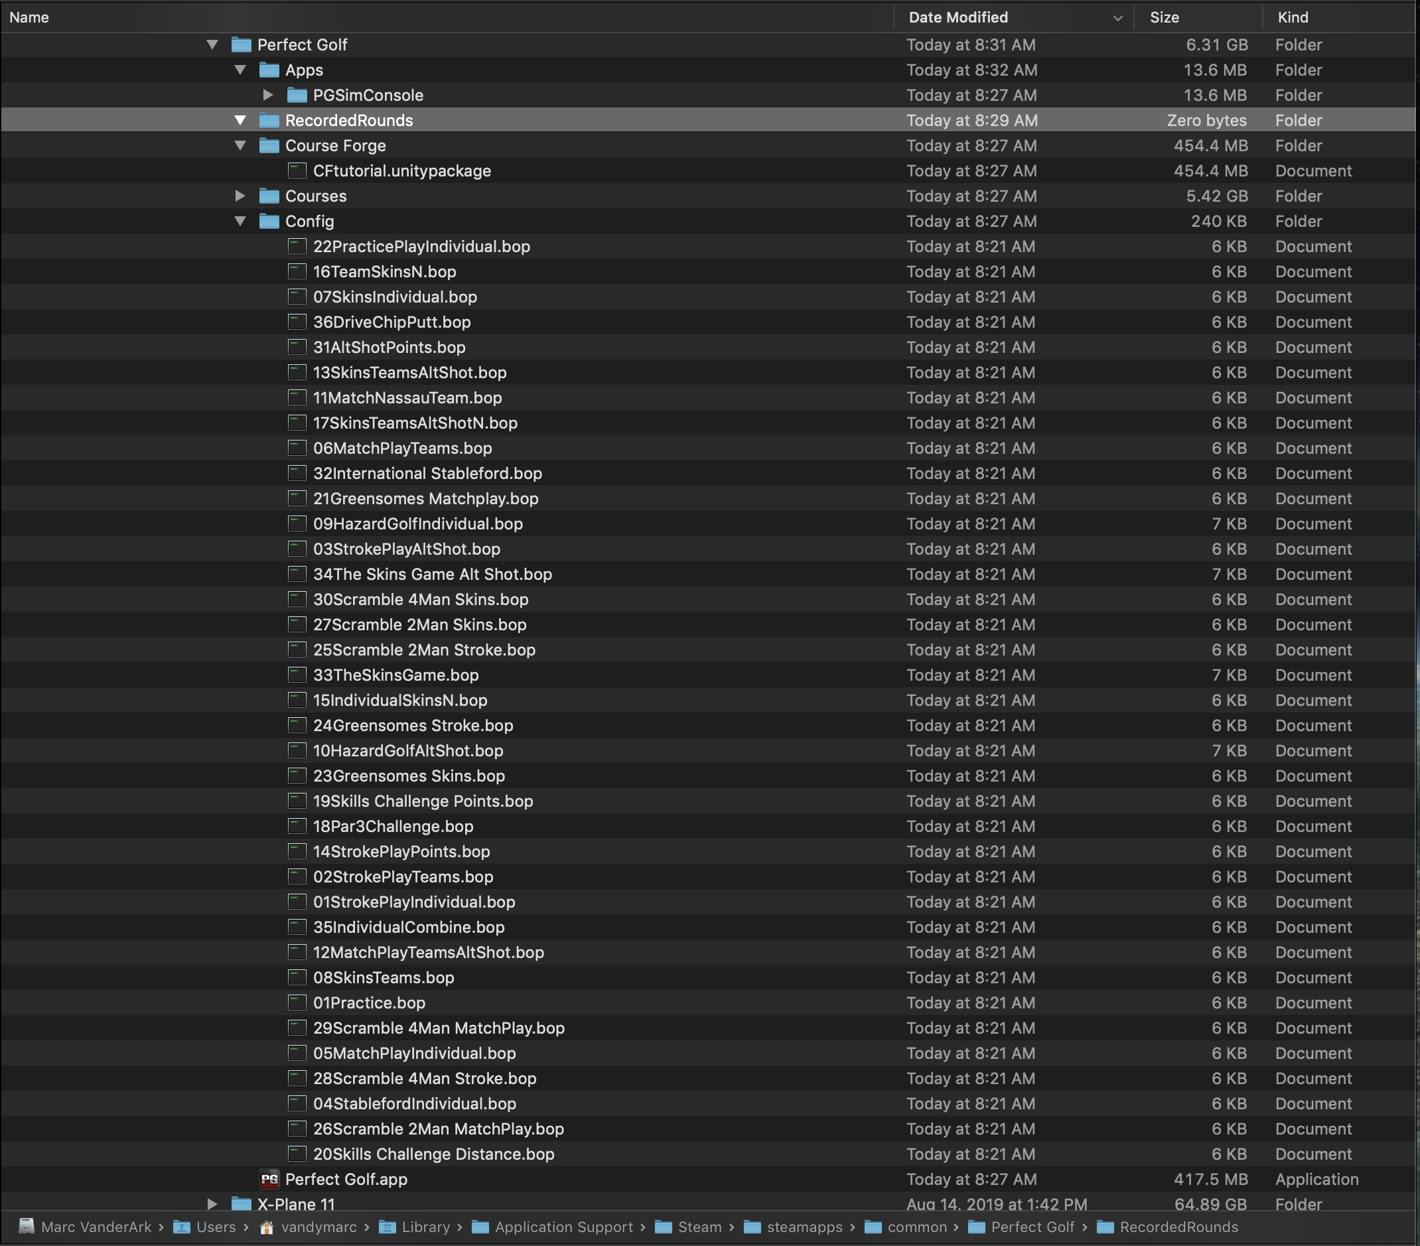Click the home icon for vandymarc in path bar

click(x=266, y=1227)
